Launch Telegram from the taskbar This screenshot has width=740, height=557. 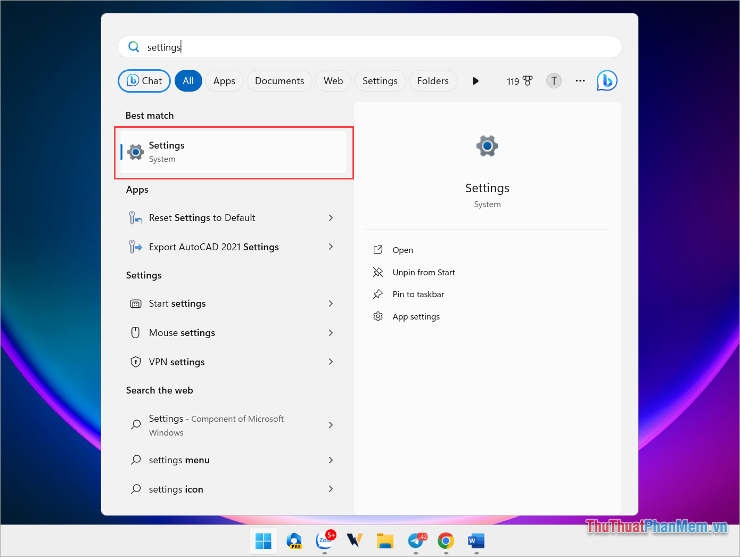pos(416,541)
